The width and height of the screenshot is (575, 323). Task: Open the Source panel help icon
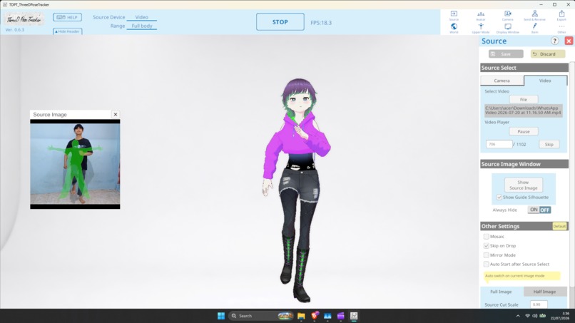point(554,41)
